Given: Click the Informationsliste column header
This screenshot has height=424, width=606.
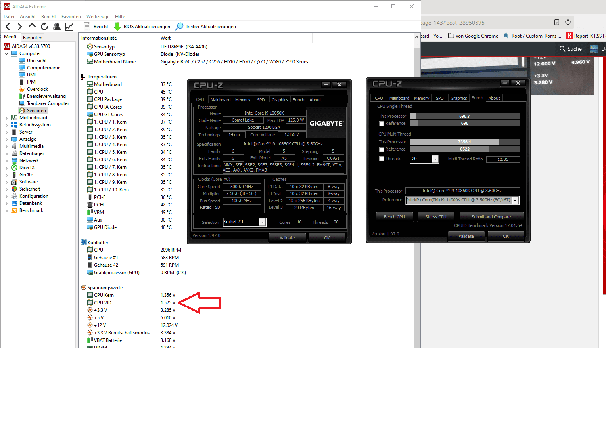Looking at the screenshot, I should tap(118, 38).
